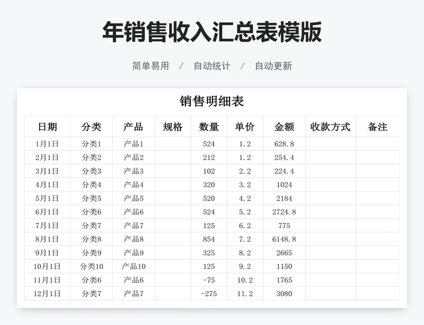
Task: Click the 年销售收入汇总表模版 heading
Action: point(212,32)
